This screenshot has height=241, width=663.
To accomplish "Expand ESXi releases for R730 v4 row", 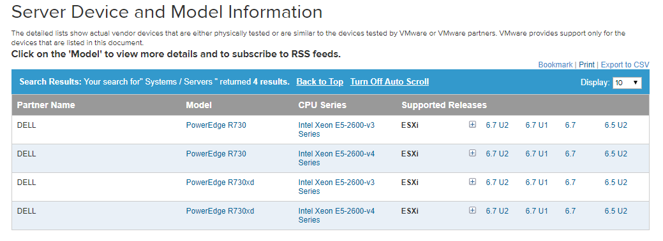I will click(472, 153).
